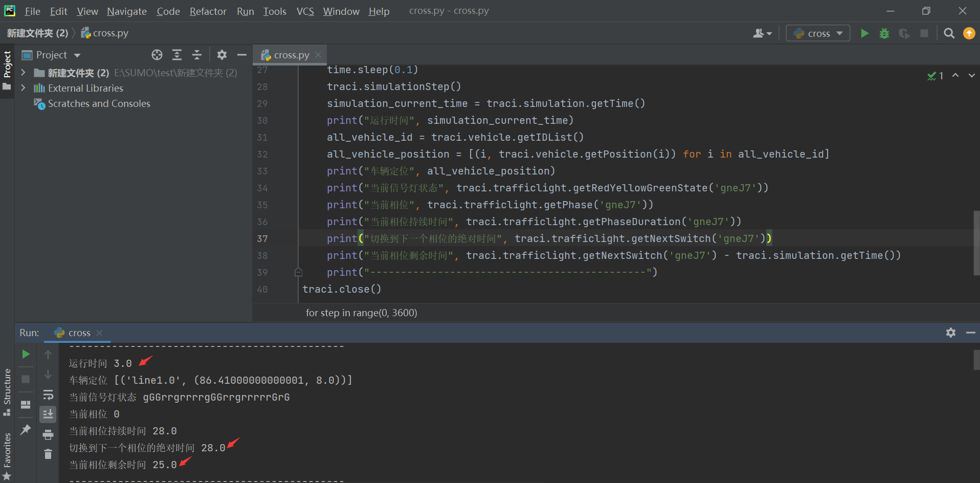Open the File menu

32,11
